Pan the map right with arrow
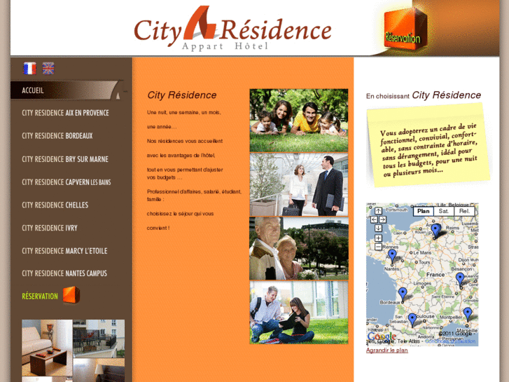The image size is (509, 382). pos(382,219)
